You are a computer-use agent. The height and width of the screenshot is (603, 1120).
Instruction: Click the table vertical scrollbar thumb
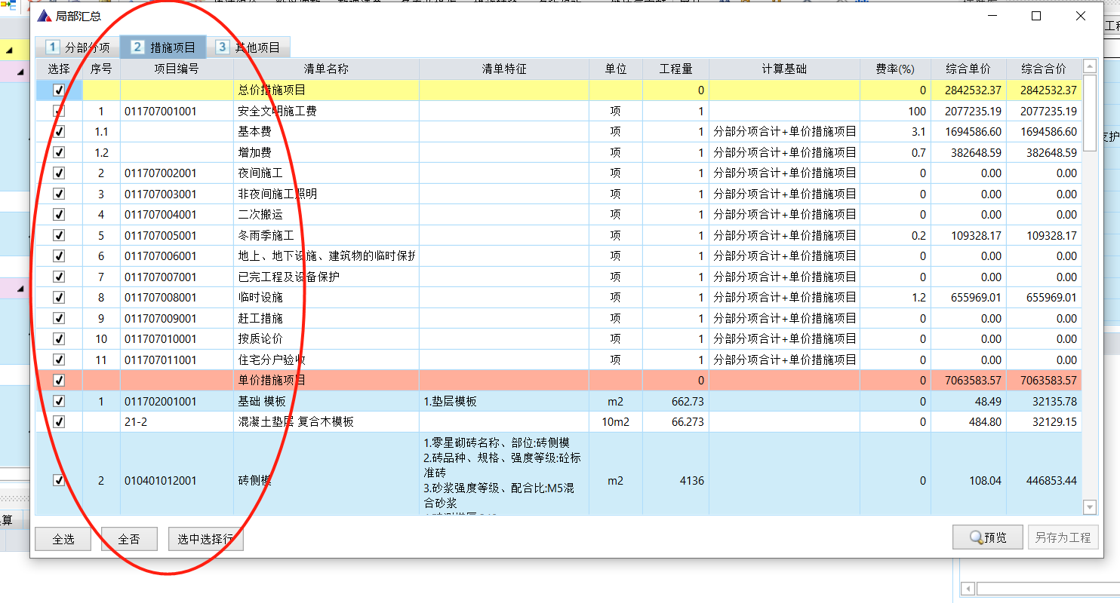1089,113
